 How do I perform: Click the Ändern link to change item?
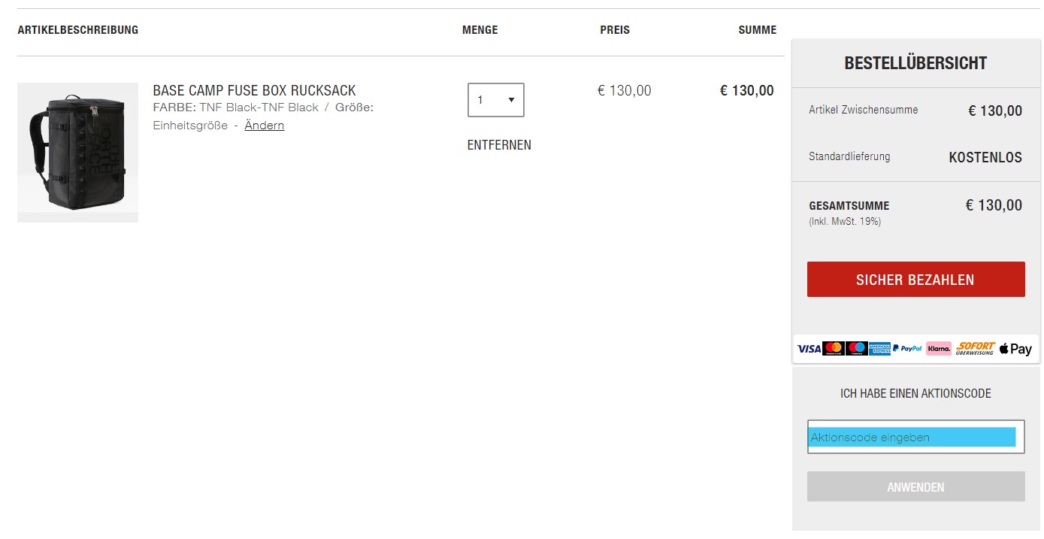[265, 126]
